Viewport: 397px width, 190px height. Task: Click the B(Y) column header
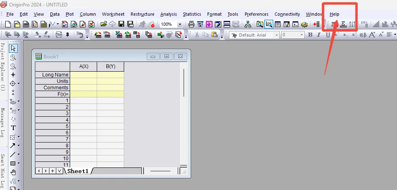point(111,66)
